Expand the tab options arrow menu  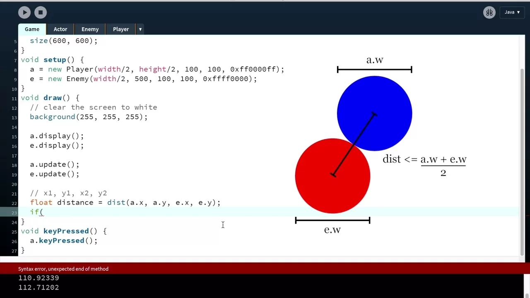click(x=140, y=29)
